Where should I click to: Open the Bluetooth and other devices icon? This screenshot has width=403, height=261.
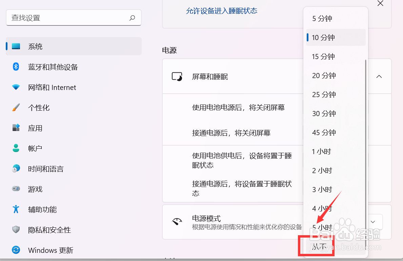[16, 67]
